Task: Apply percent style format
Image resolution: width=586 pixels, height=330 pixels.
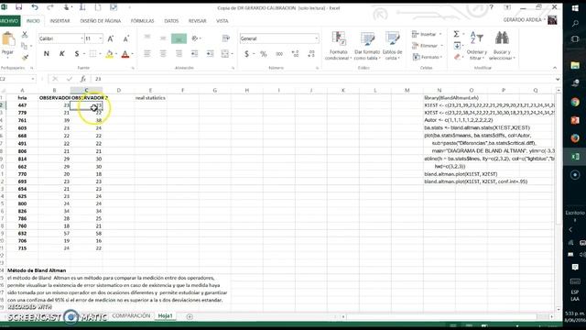Action: pos(264,54)
